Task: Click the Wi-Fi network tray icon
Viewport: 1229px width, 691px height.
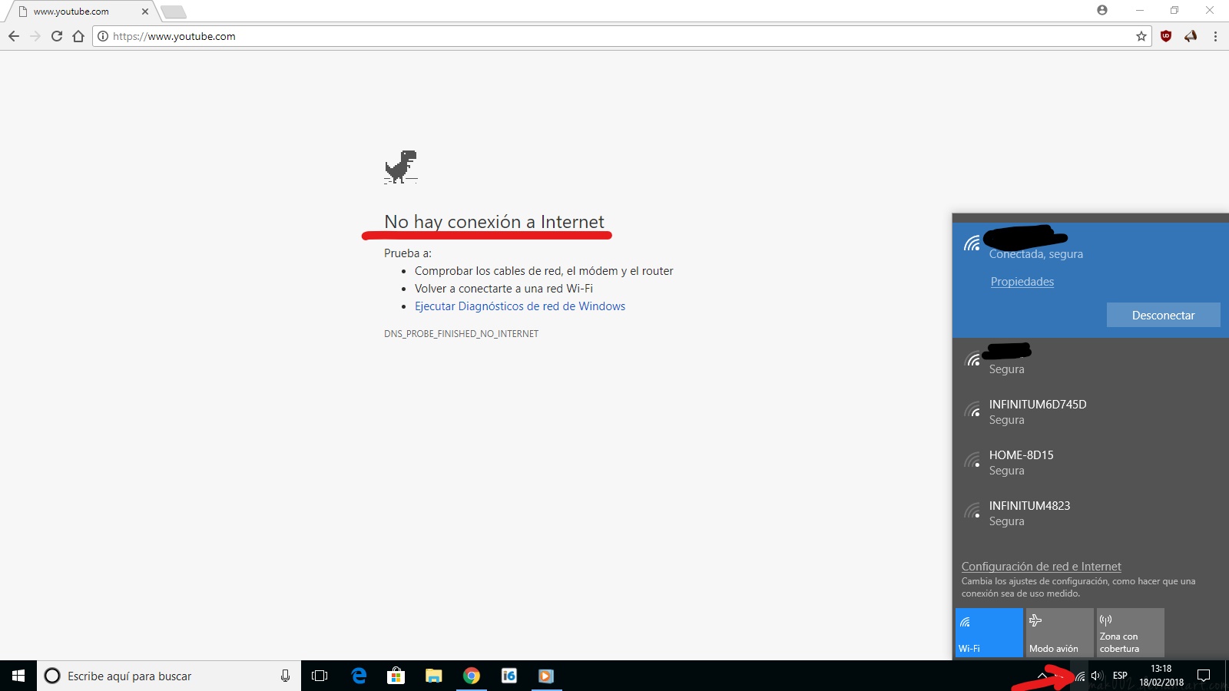Action: pyautogui.click(x=1079, y=676)
